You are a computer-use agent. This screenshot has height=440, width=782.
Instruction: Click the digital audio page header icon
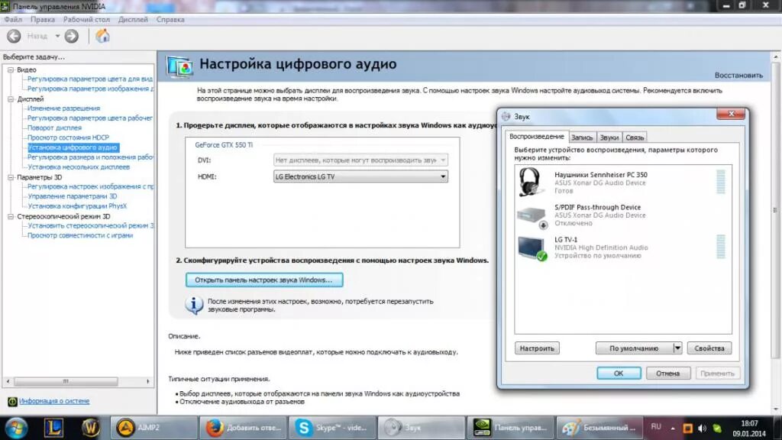click(180, 66)
